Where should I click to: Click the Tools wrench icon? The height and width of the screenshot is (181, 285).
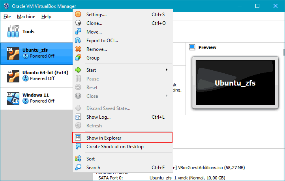pyautogui.click(x=13, y=32)
